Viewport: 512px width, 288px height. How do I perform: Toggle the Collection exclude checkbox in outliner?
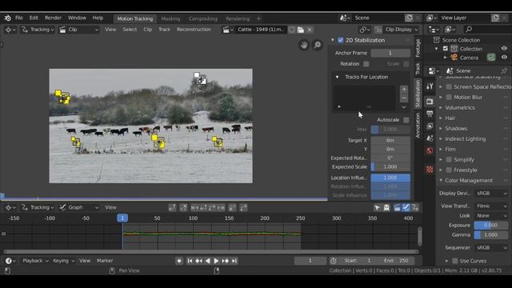446,49
